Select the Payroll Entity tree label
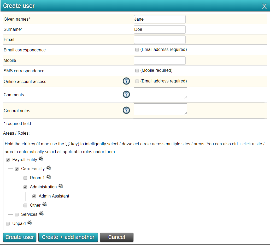270x245 pixels. point(25,160)
